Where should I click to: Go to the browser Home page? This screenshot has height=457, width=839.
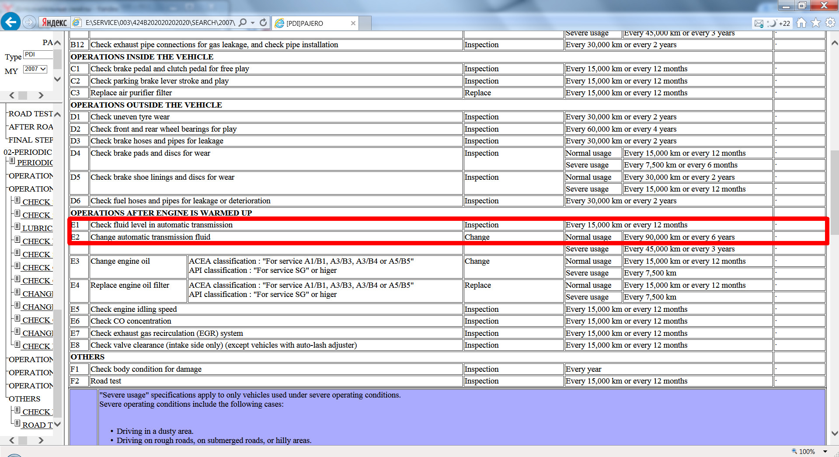pos(801,23)
